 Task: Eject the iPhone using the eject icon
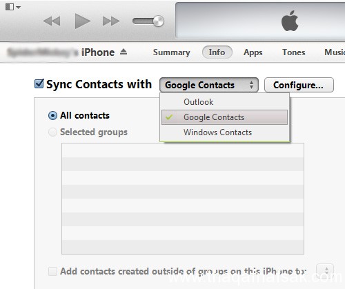(x=124, y=52)
